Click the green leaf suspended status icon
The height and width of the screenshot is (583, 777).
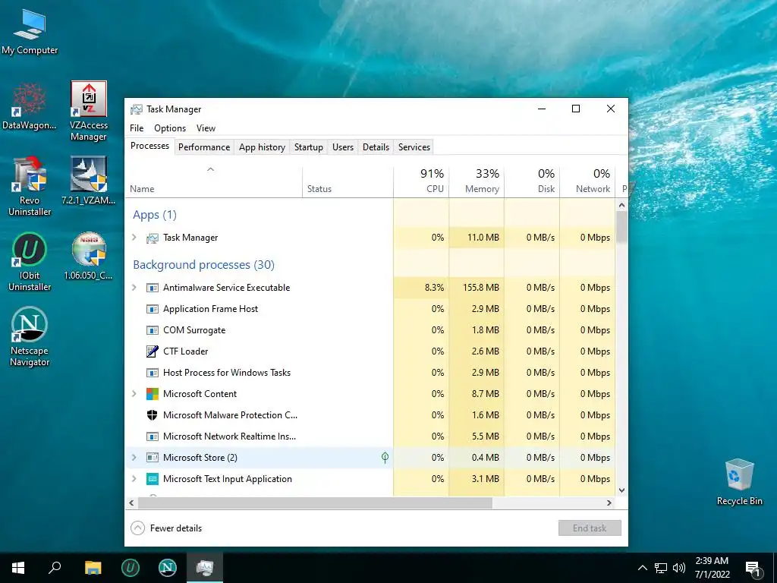click(x=385, y=458)
